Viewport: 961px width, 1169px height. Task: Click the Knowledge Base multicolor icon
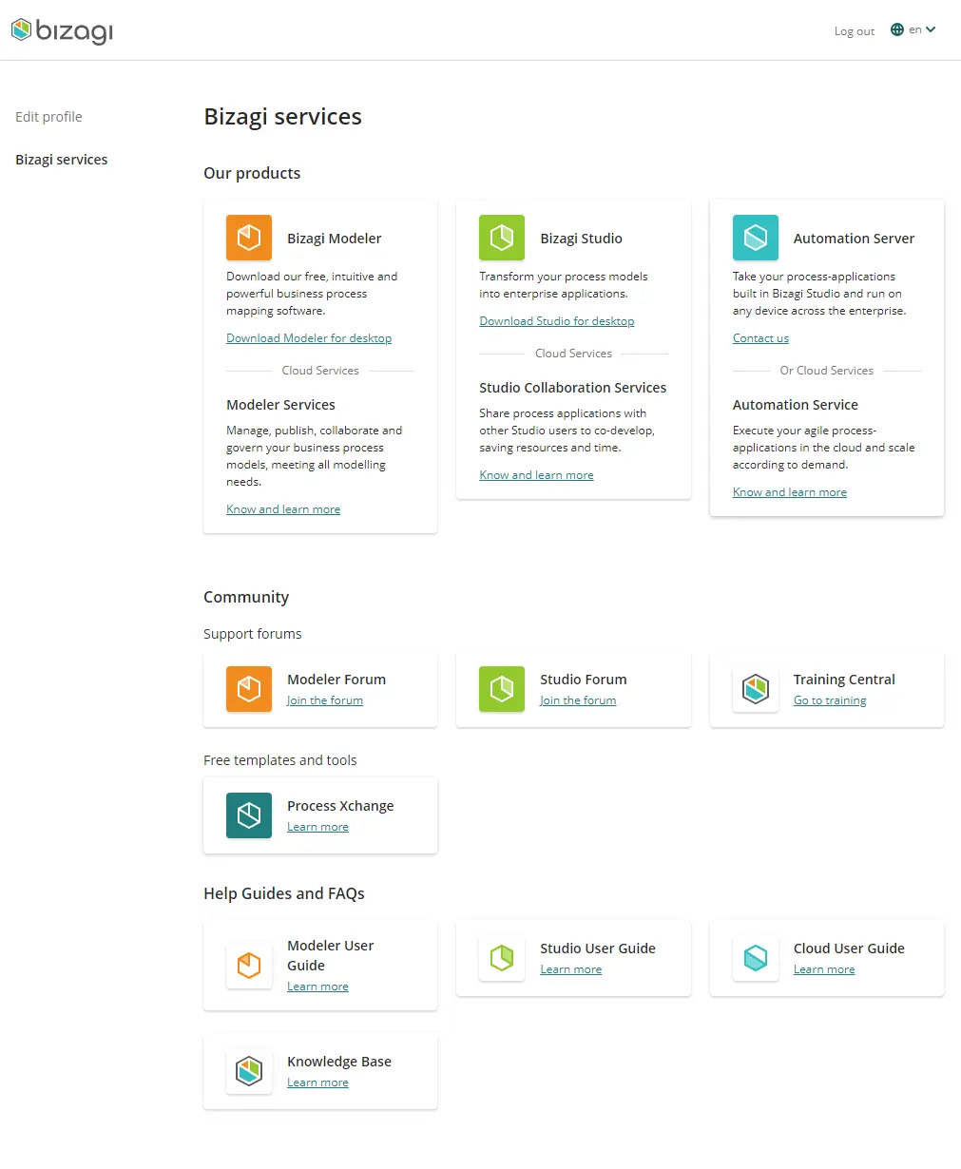249,1071
